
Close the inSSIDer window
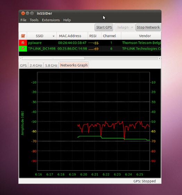tap(23, 13)
